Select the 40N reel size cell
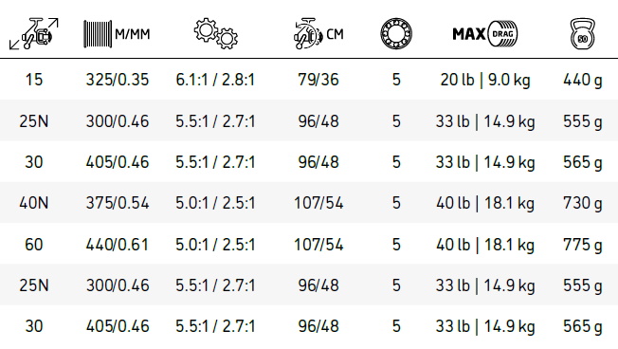The height and width of the screenshot is (349, 618). [34, 203]
